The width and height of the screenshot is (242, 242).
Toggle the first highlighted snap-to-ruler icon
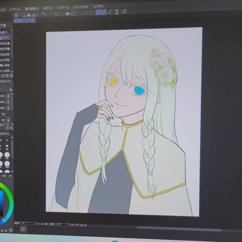pyautogui.click(x=98, y=12)
